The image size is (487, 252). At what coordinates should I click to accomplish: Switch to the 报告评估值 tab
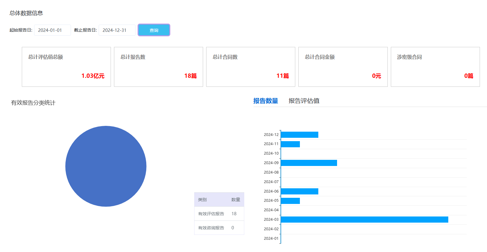[x=304, y=101]
